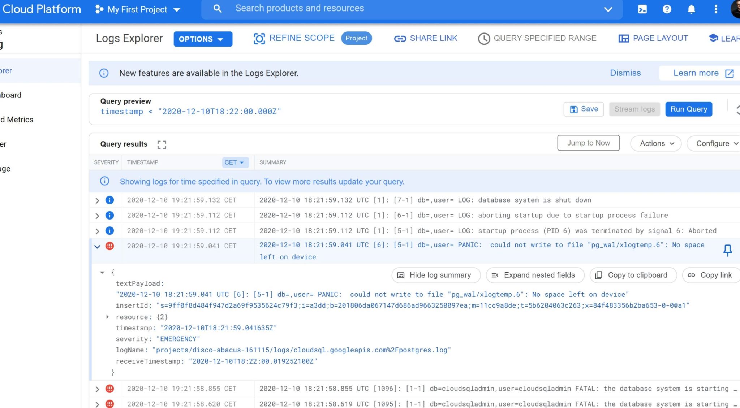Click emergency icon on 19:21:58.620 log row
740x408 pixels.
pyautogui.click(x=109, y=404)
